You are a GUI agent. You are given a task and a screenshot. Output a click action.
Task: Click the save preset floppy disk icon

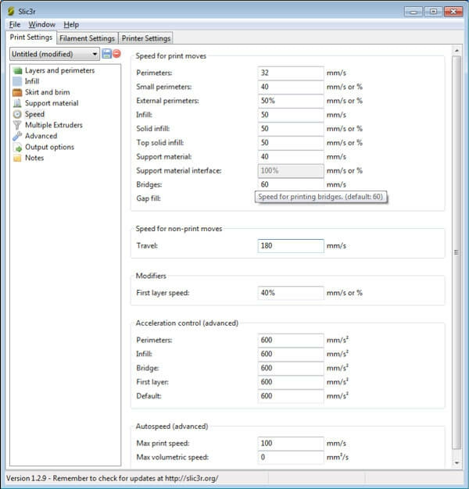(x=107, y=54)
